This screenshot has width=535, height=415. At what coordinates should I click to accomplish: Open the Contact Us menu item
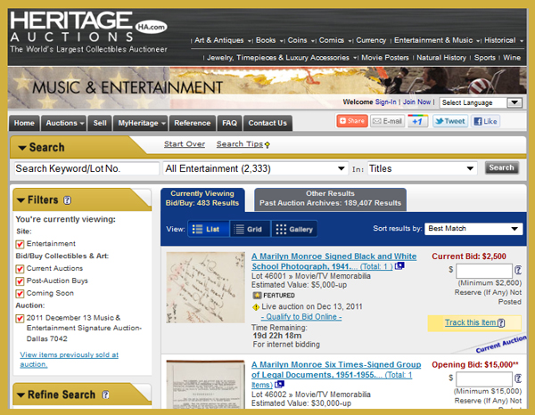click(267, 123)
